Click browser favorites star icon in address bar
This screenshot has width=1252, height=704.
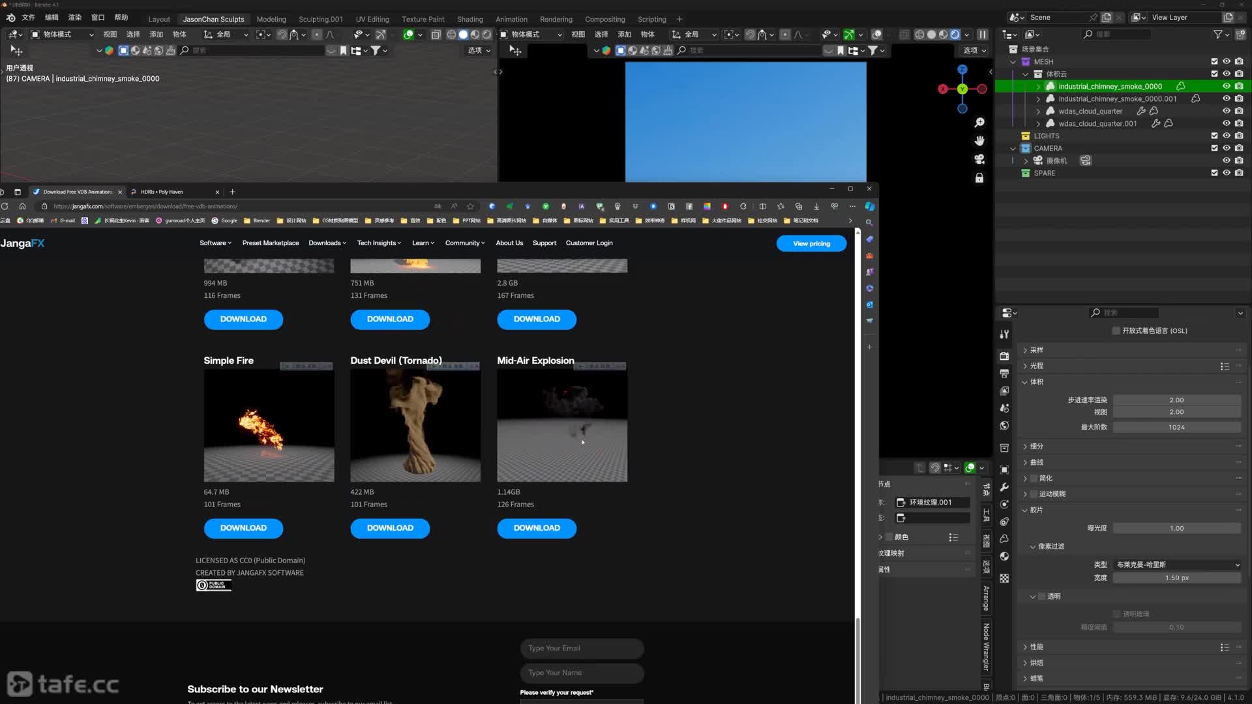tap(470, 206)
